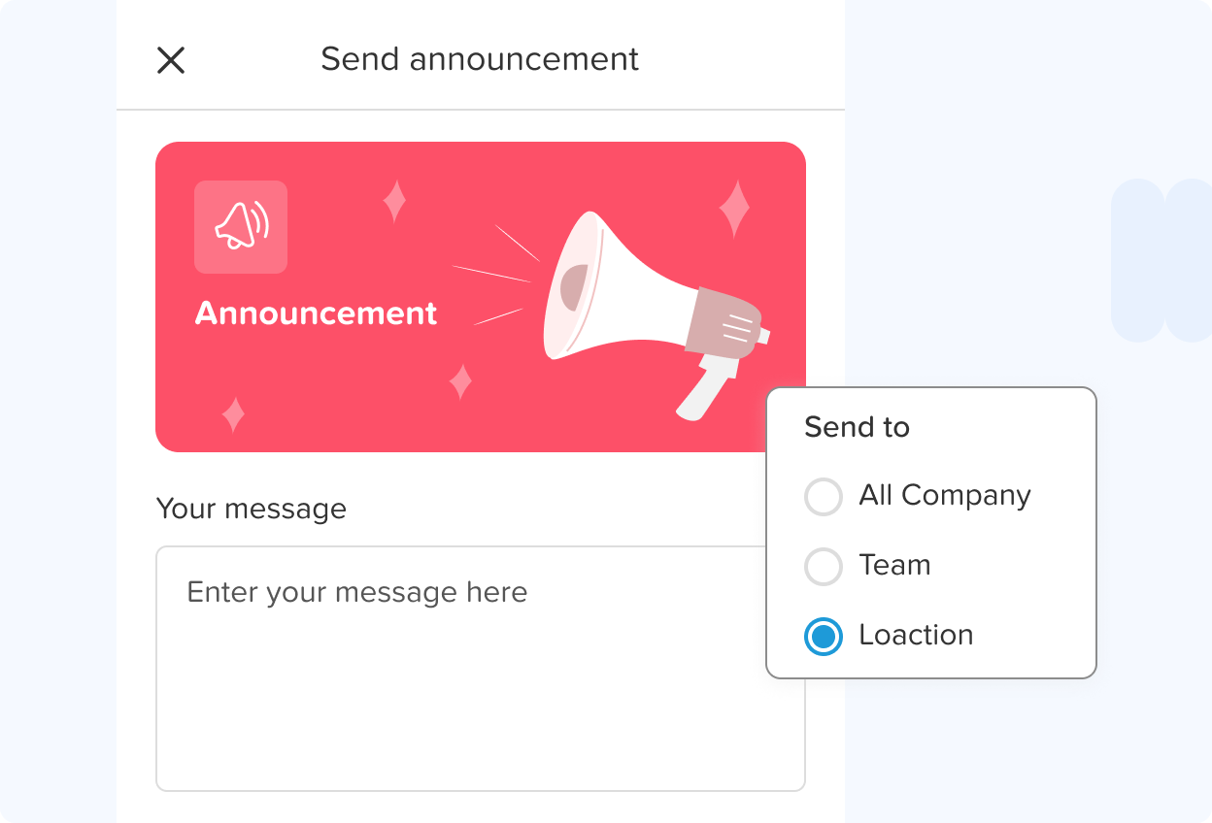Image resolution: width=1212 pixels, height=823 pixels.
Task: Click the small megaphone icon tile
Action: [x=241, y=227]
